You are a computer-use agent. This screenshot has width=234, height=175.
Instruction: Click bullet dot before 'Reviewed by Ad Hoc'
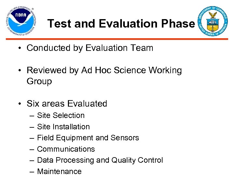pyautogui.click(x=20, y=71)
